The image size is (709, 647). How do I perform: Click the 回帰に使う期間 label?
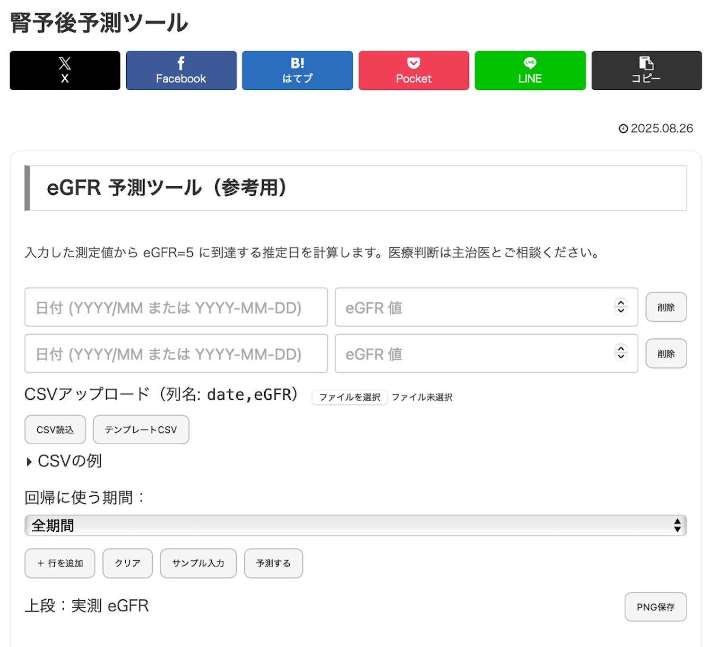[85, 498]
